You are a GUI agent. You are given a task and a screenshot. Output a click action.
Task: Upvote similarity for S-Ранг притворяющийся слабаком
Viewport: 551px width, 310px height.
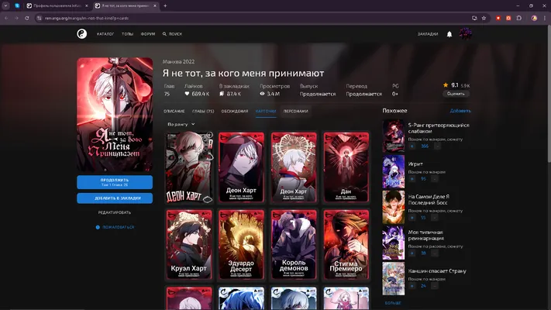412,146
